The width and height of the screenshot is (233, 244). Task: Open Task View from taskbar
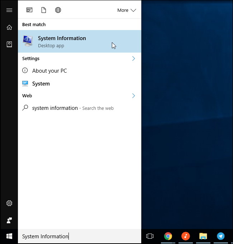(150, 236)
